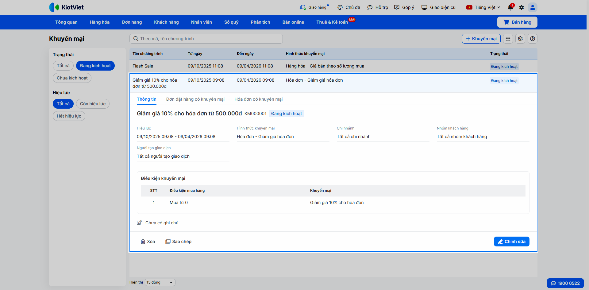The width and height of the screenshot is (589, 290).
Task: Select Tất cả under Trạng thái
Action: [63, 66]
